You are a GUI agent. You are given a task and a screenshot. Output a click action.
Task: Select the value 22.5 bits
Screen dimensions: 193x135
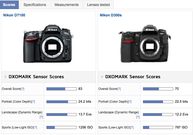pyautogui.click(x=182, y=102)
